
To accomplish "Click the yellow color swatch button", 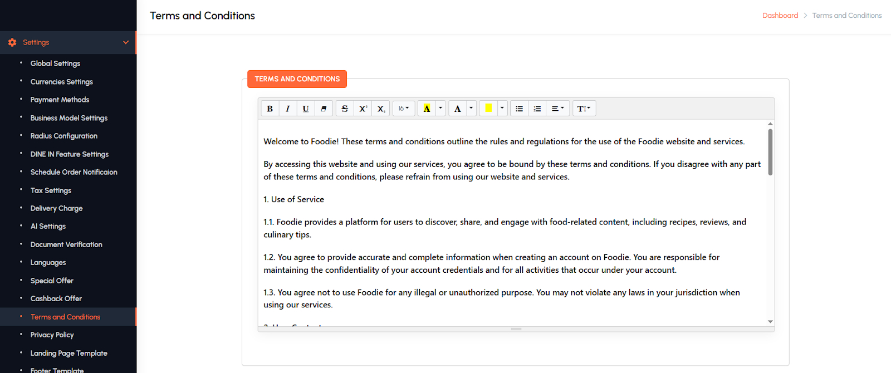I will (488, 109).
